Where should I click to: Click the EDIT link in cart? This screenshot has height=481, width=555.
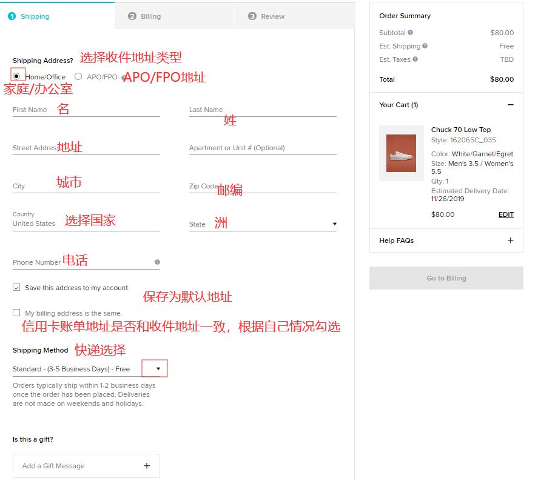pyautogui.click(x=506, y=214)
